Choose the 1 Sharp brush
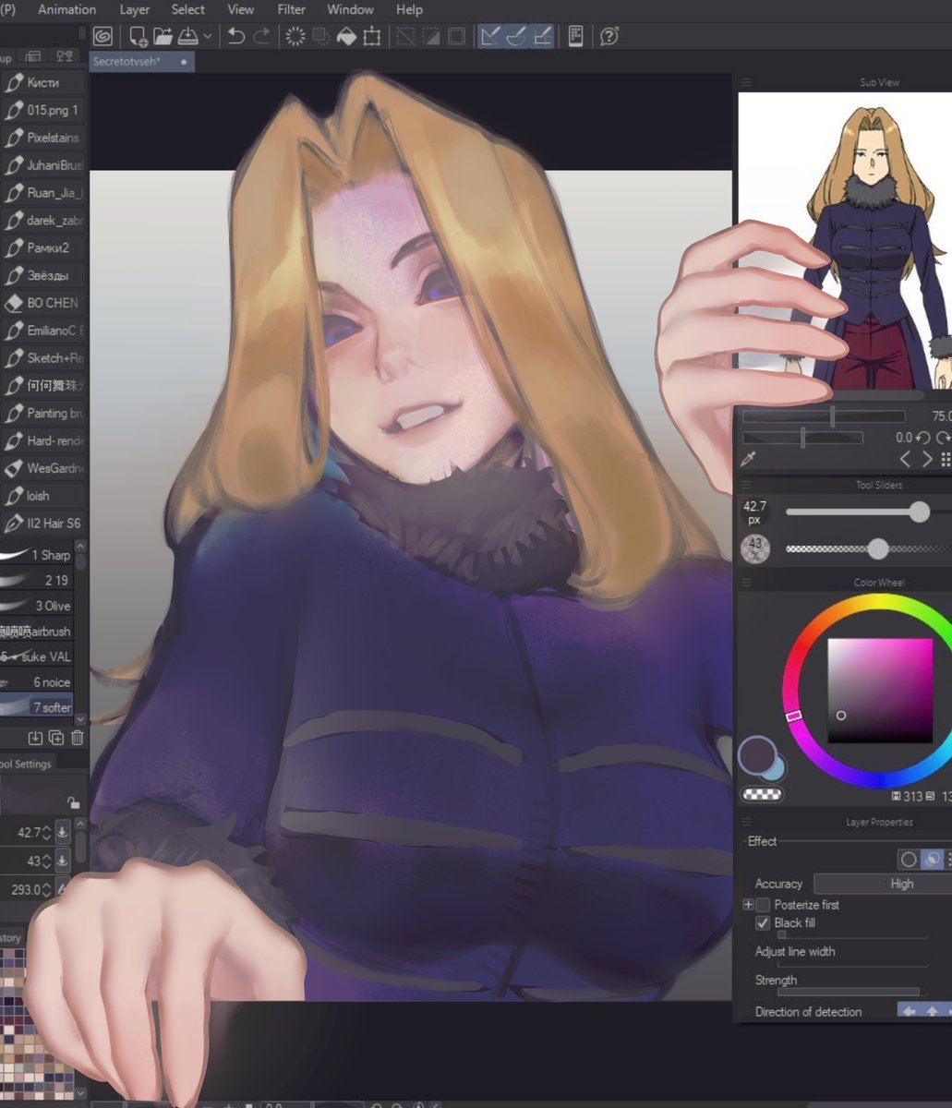This screenshot has width=952, height=1108. (x=36, y=555)
